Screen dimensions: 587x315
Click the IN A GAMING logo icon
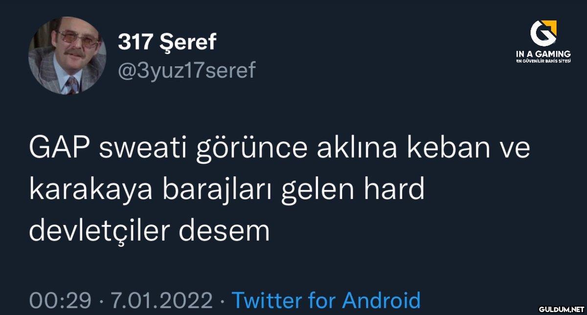point(543,33)
